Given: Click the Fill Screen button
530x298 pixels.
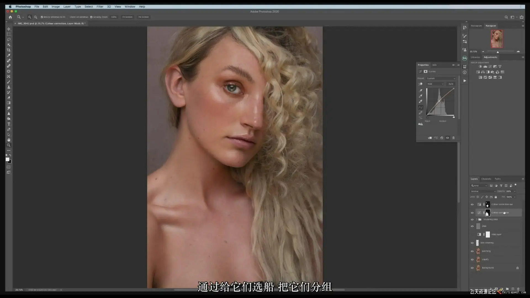Looking at the screenshot, I should [x=144, y=17].
